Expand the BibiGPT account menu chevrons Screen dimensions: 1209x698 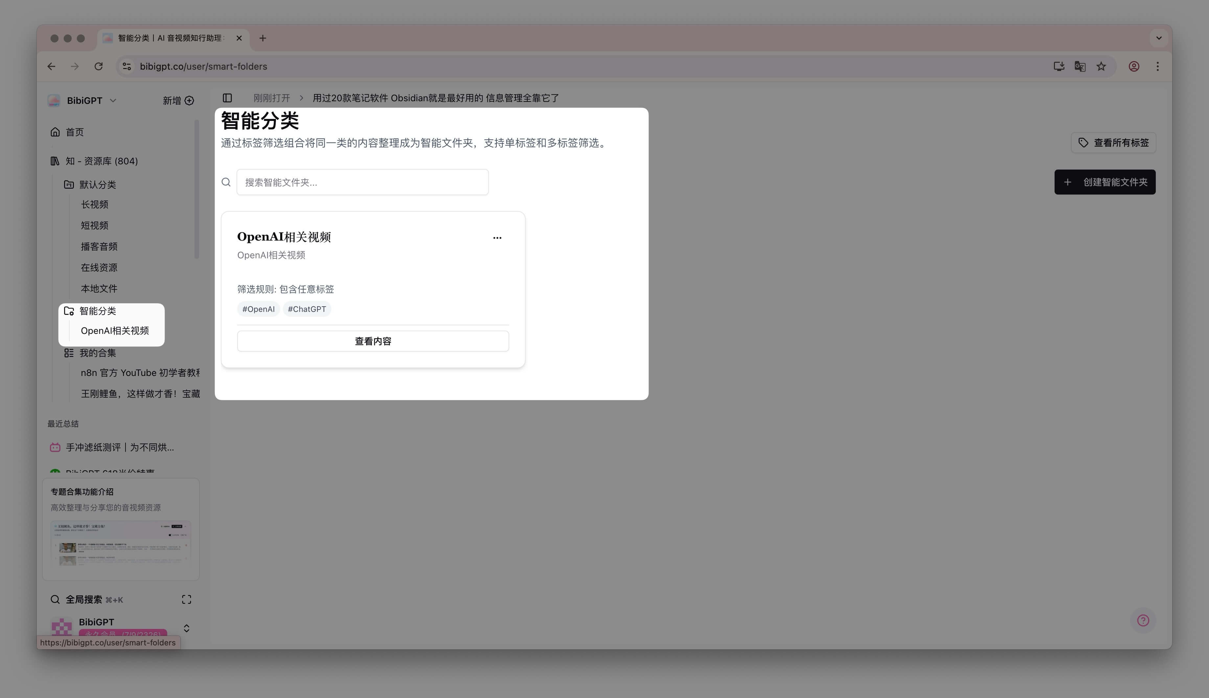186,628
